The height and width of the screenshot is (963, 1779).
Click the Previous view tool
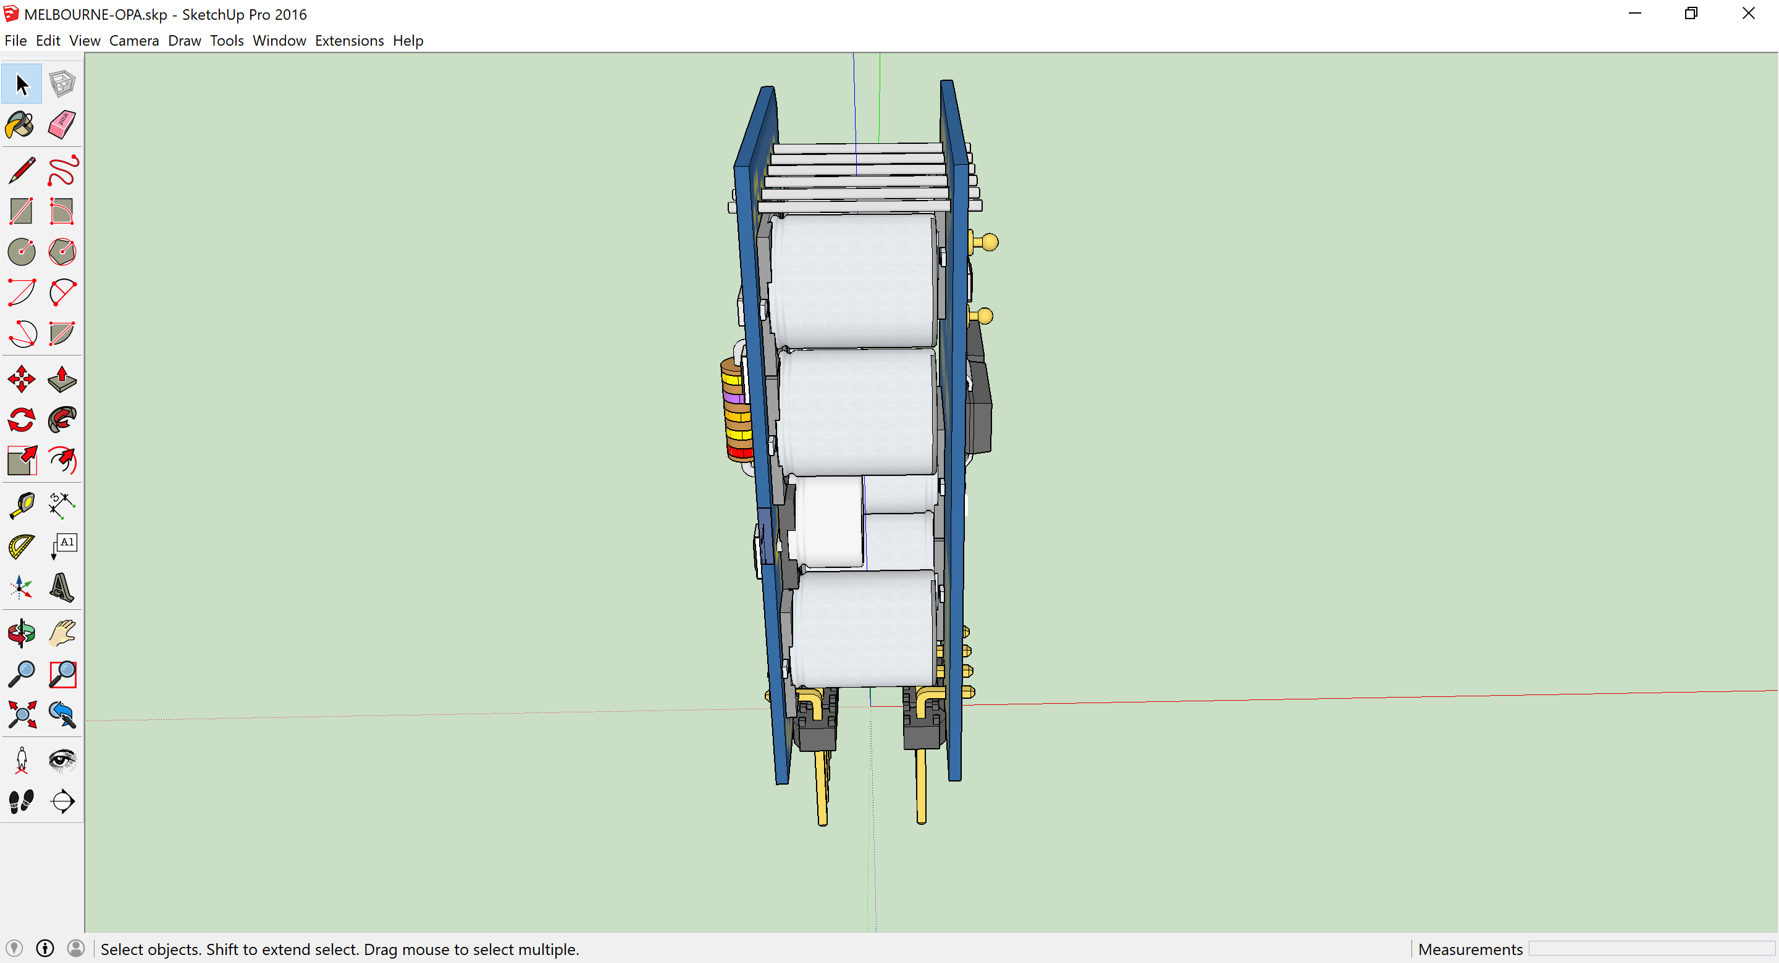(x=62, y=714)
